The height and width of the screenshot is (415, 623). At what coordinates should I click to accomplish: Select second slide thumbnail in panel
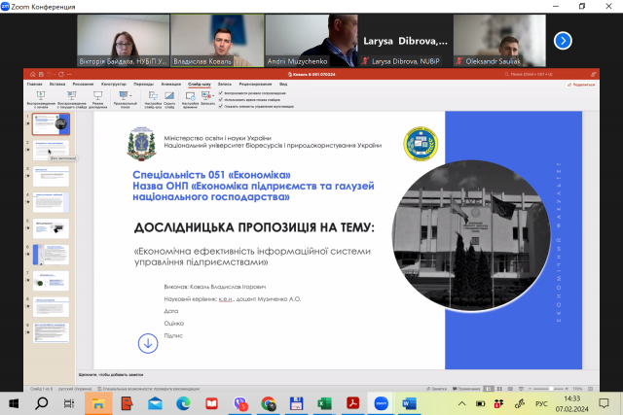[51, 149]
